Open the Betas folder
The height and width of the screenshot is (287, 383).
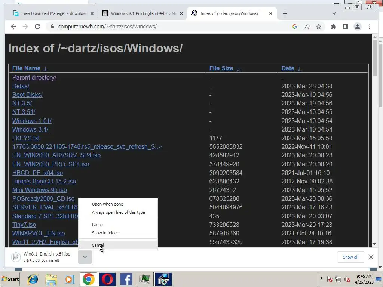21,86
